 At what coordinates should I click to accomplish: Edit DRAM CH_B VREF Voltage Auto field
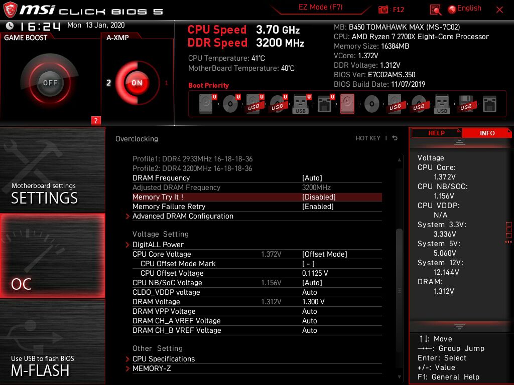(309, 330)
